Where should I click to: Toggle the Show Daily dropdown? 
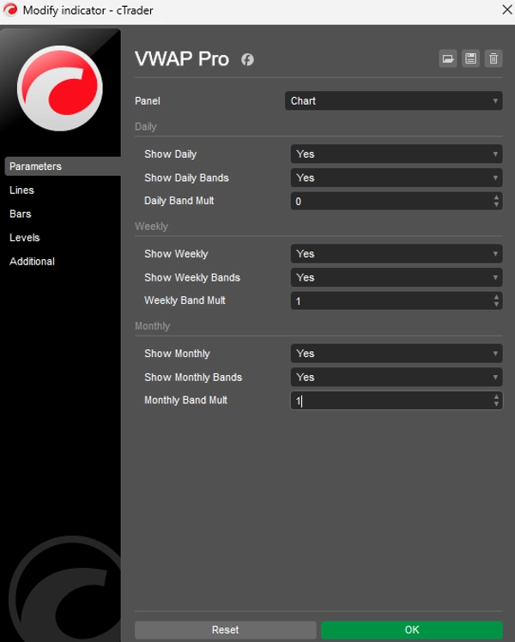point(396,154)
